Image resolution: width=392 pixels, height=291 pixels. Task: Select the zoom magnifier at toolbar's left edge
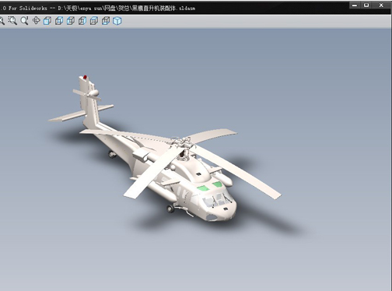2,21
